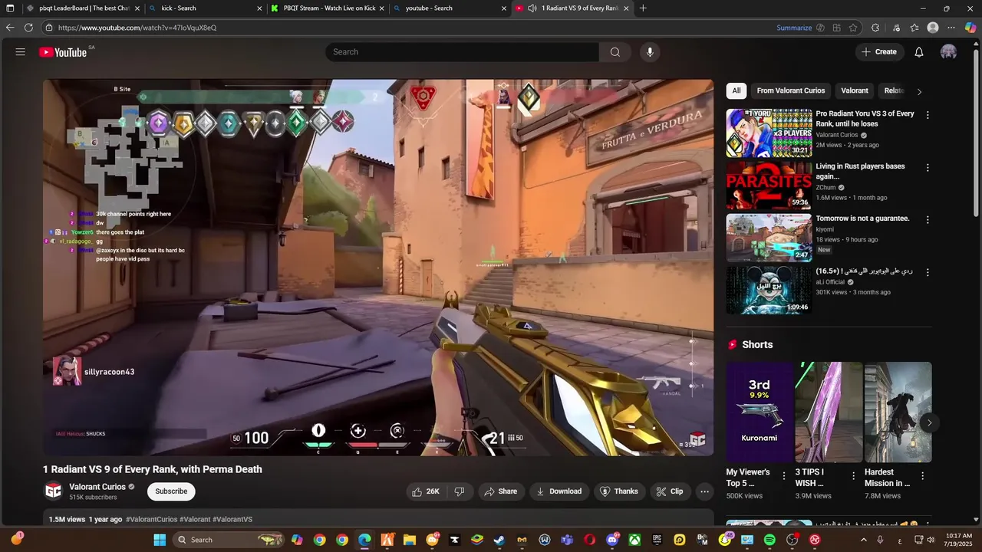Screen dimensions: 982x552
Task: Open options for My Viewer's Top 5 short
Action: (783, 476)
